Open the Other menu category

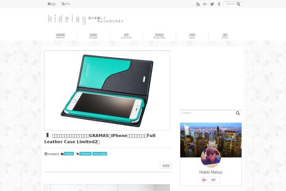(225, 36)
